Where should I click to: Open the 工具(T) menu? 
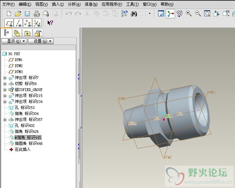coord(132,4)
